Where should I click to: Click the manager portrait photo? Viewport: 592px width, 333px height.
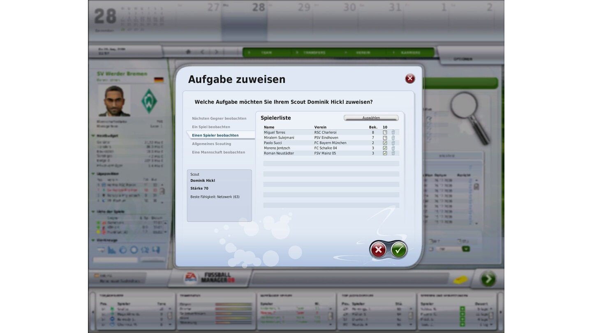(114, 100)
